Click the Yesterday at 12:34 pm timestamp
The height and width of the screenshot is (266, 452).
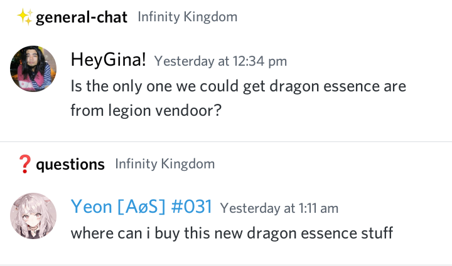pos(220,61)
